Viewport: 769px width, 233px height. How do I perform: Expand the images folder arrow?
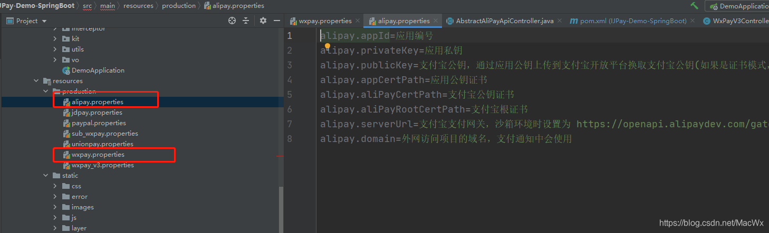click(x=55, y=207)
